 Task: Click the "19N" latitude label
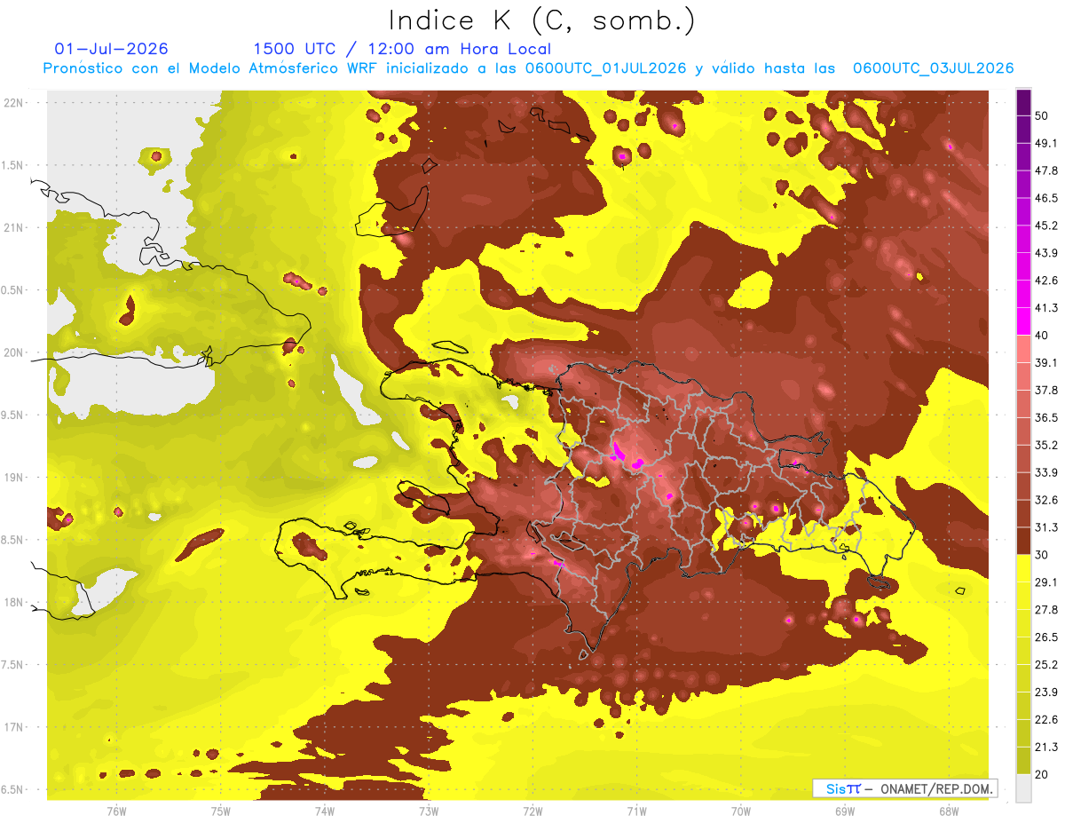(15, 478)
